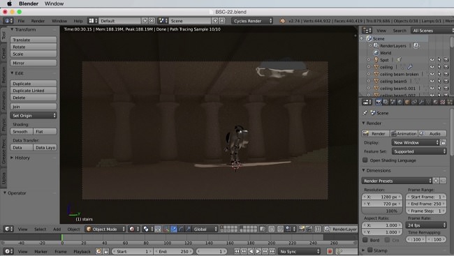Enable the Stamp checkbox
Image resolution: width=454 pixels, height=256 pixels.
coord(370,250)
